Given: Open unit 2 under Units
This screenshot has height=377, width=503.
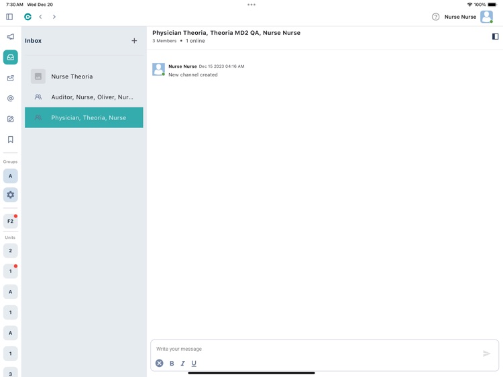Looking at the screenshot, I should point(11,251).
